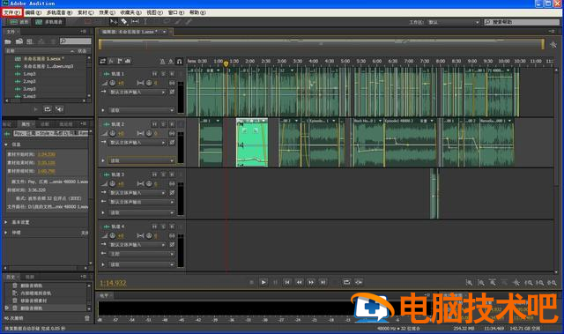Open the 帮助(H) menu
Image resolution: width=564 pixels, height=334 pixels.
(x=197, y=12)
